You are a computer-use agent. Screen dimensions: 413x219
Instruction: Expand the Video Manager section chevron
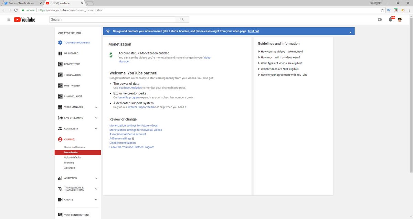click(x=96, y=107)
